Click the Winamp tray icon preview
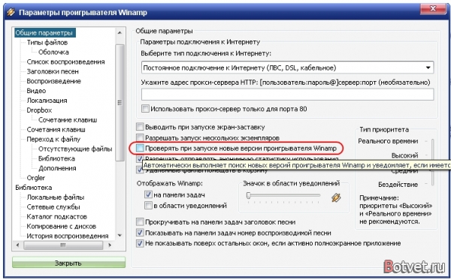451x280 pixels. 336,197
